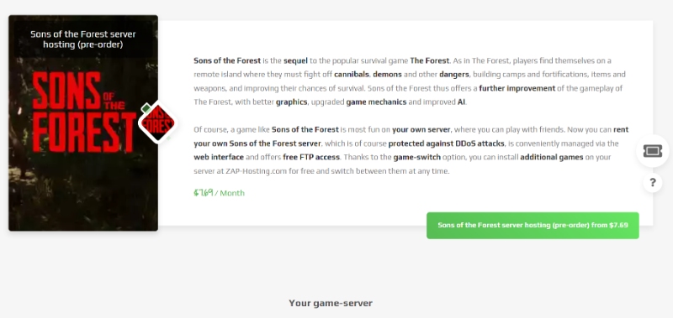Select the bold word 'demons'
This screenshot has height=318, width=673.
pyautogui.click(x=387, y=75)
